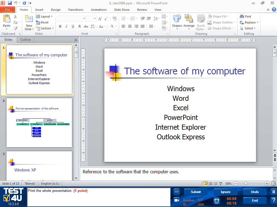
Task: Select slide 2 thumbnail Format representation
Action: 39,123
